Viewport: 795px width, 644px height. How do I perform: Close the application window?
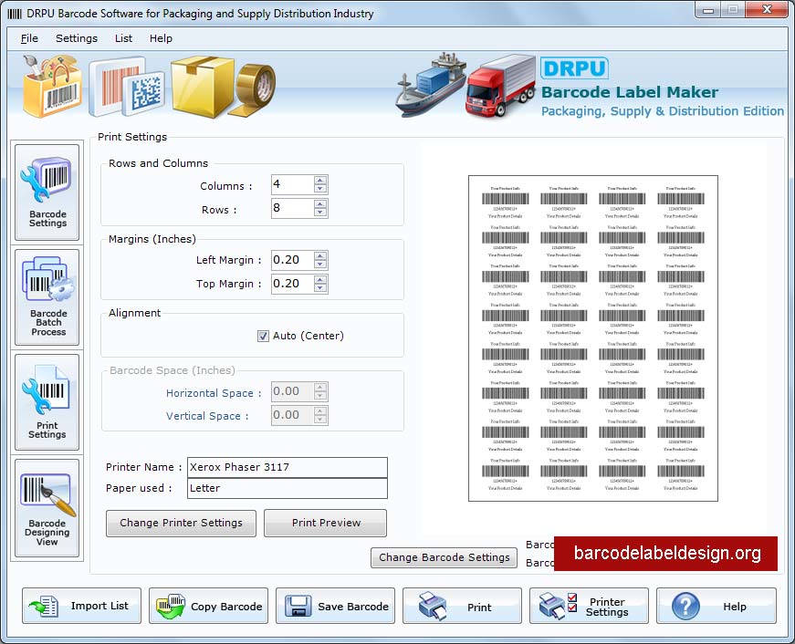point(767,10)
